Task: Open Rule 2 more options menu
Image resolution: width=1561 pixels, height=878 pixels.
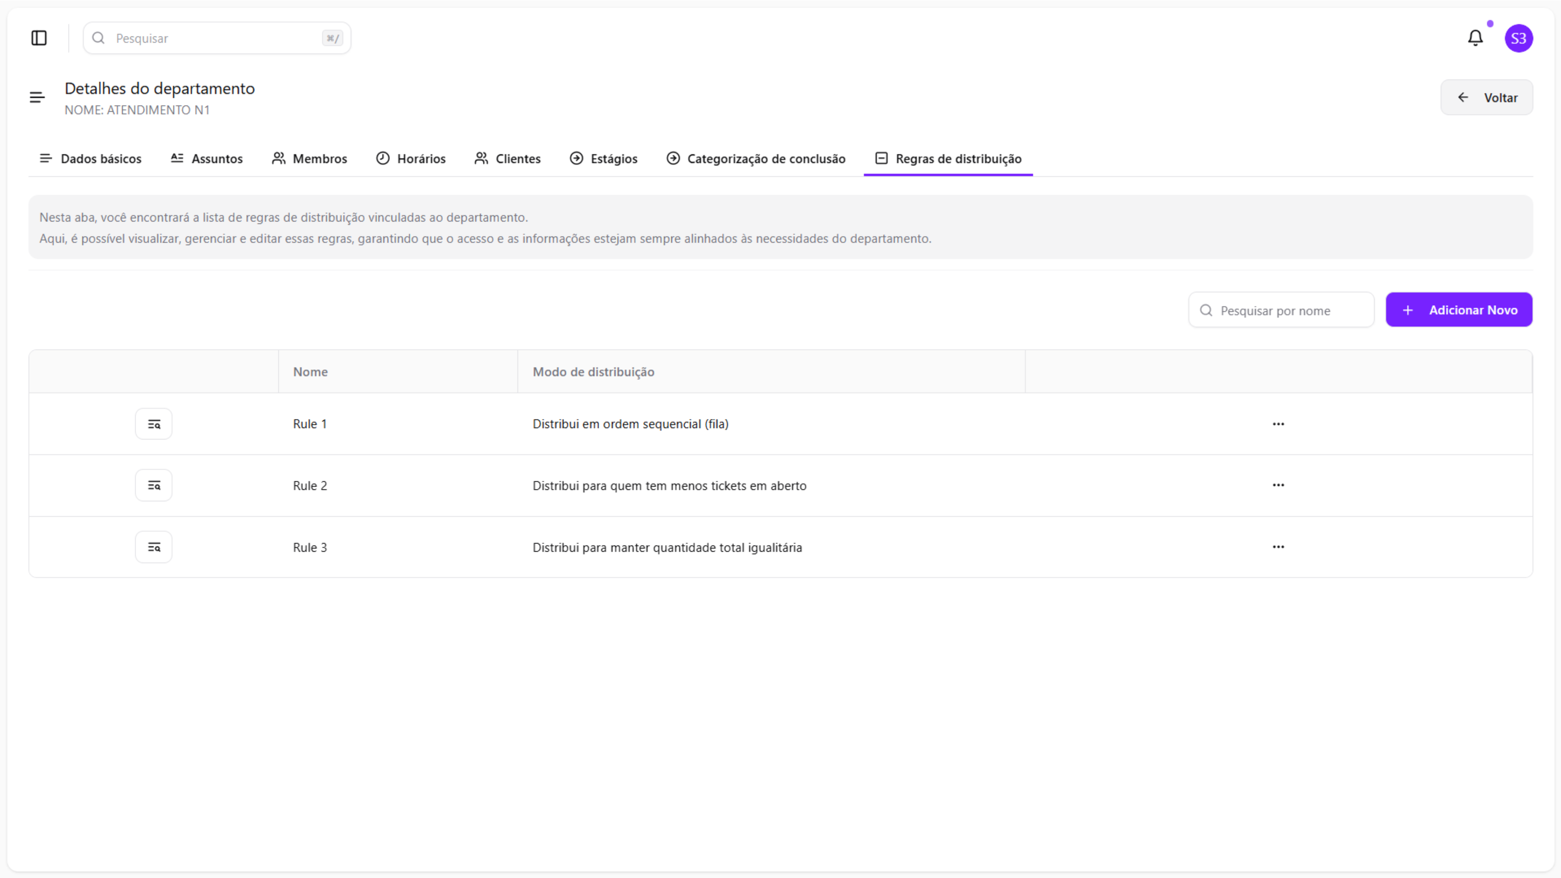Action: pos(1278,485)
